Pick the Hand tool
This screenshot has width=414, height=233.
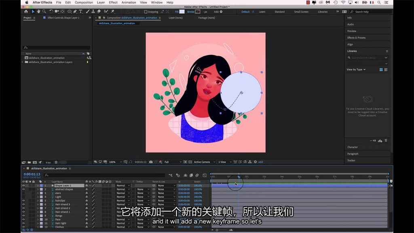tap(38, 12)
